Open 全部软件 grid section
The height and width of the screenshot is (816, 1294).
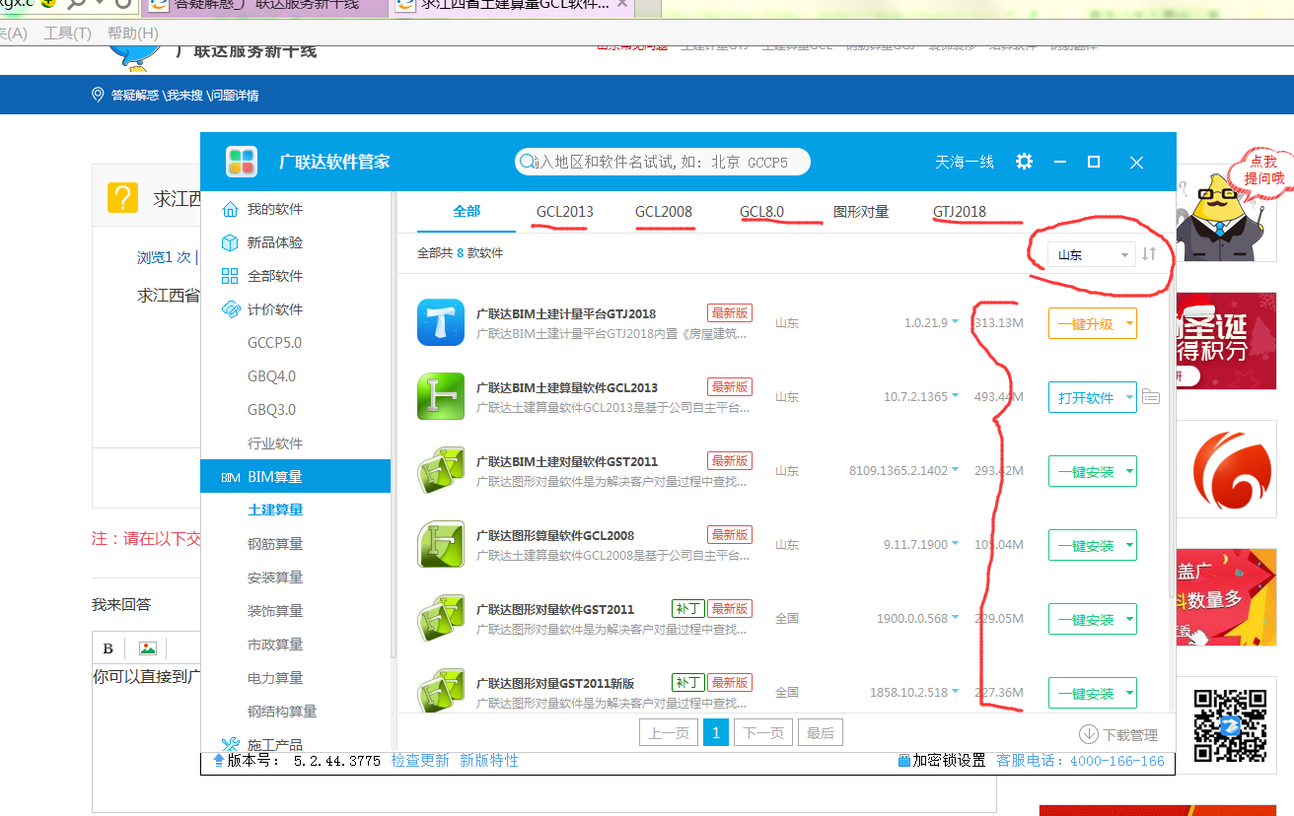pos(262,276)
